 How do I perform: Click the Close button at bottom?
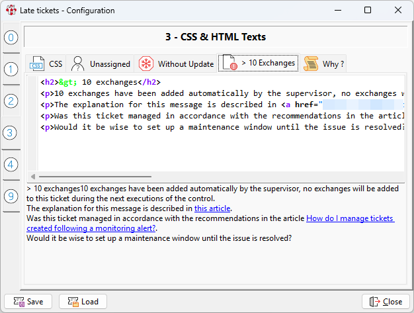(384, 302)
